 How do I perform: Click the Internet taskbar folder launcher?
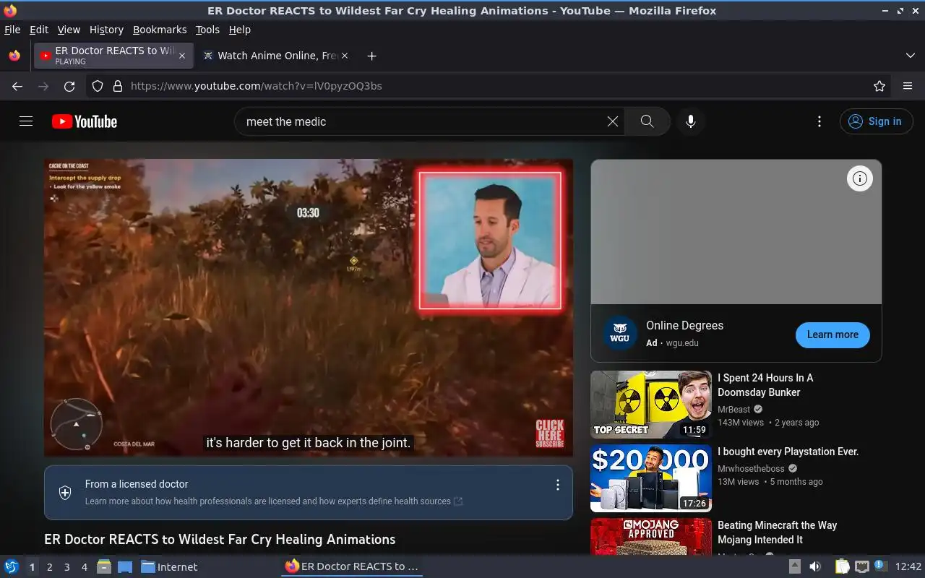coord(169,566)
